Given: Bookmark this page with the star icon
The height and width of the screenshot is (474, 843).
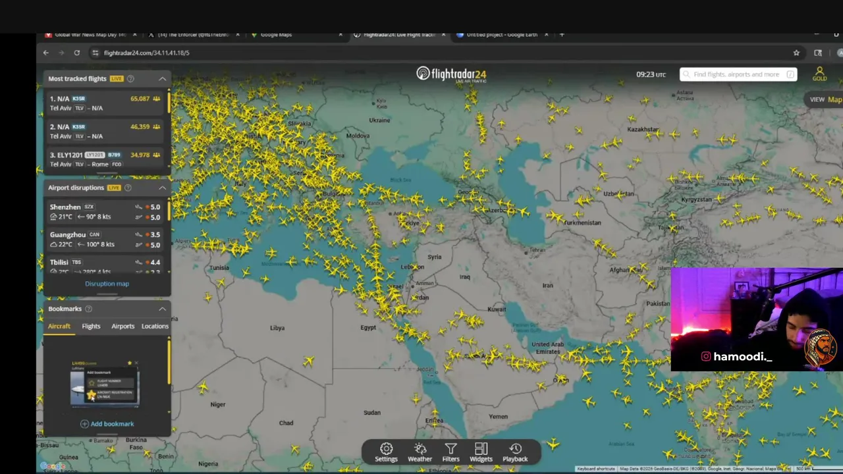Looking at the screenshot, I should point(796,53).
